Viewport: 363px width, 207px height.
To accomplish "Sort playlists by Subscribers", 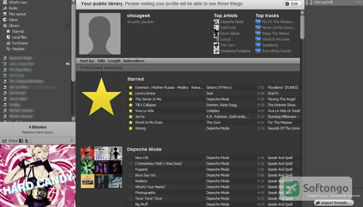I will click(133, 61).
